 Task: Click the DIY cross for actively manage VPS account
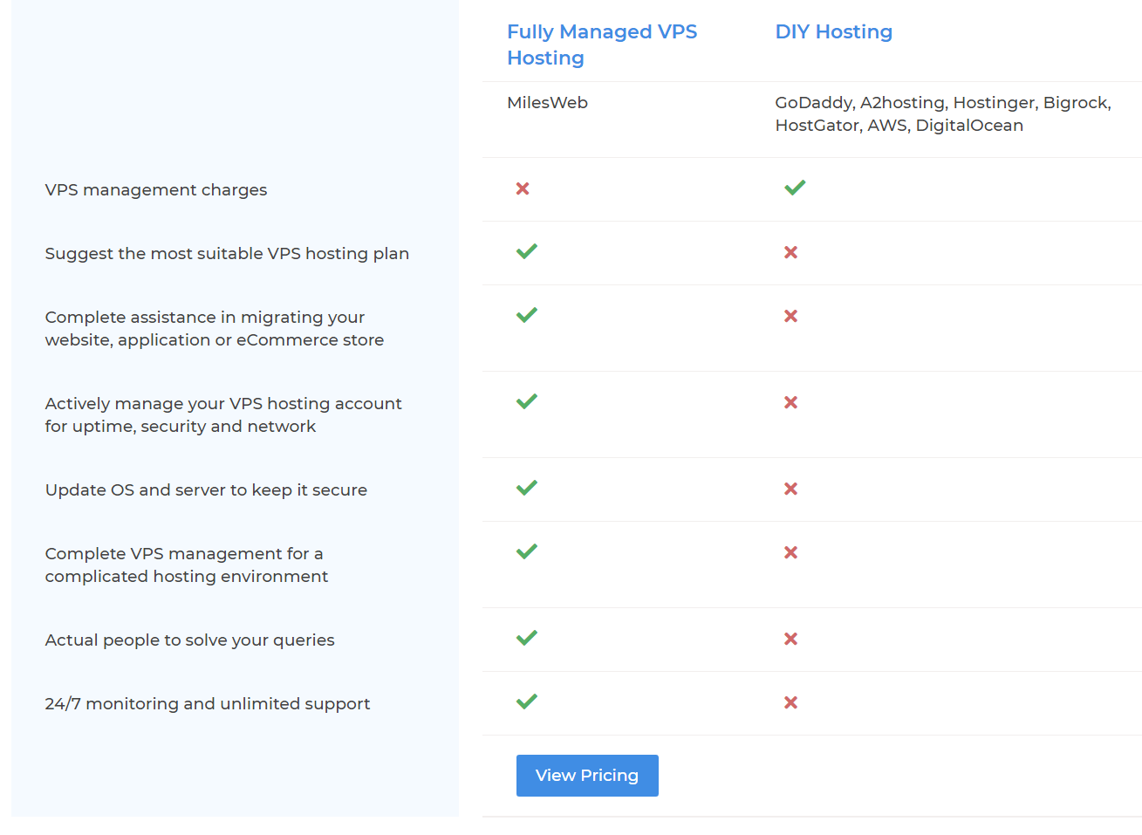(791, 402)
